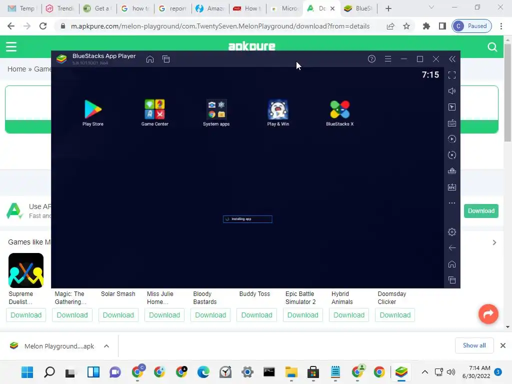
Task: Open Chrome extensions puzzle icon
Action: click(x=426, y=26)
